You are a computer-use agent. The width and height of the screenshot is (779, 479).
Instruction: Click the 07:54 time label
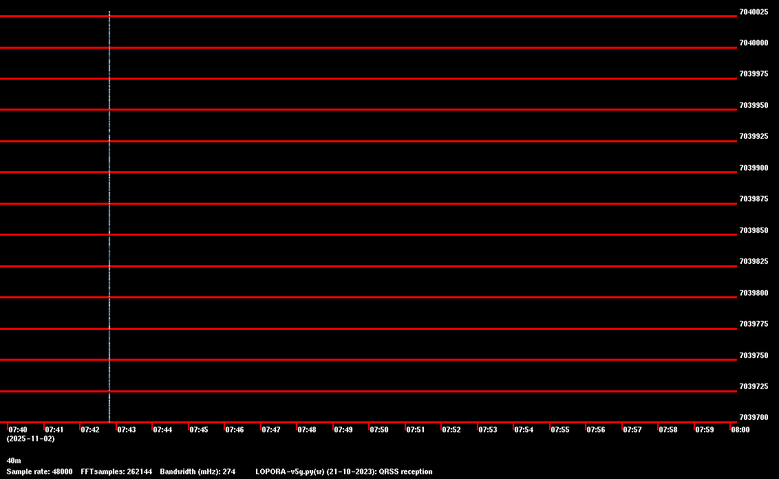524,430
